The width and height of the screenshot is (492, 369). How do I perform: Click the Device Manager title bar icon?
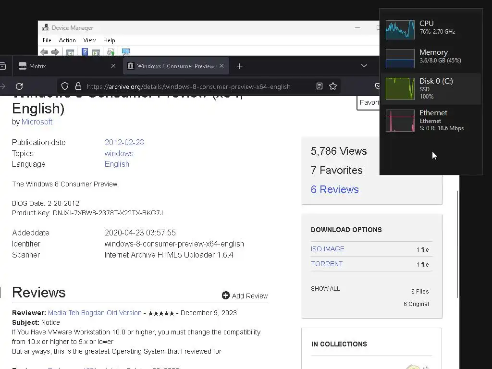click(46, 27)
